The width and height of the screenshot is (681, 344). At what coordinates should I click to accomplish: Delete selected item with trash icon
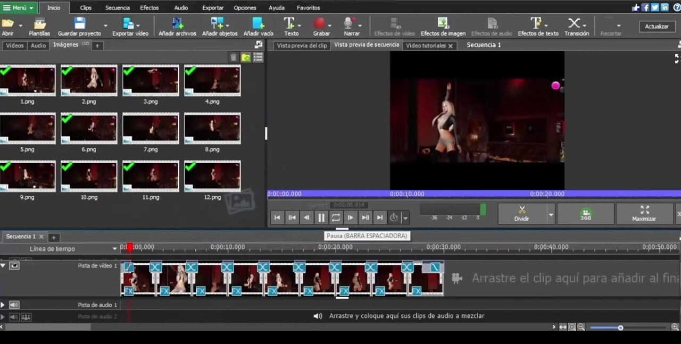coord(233,57)
